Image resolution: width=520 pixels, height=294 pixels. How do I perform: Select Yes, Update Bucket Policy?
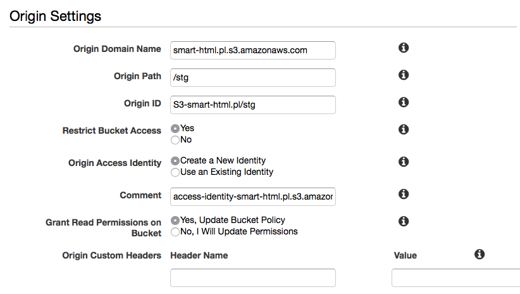click(x=175, y=220)
